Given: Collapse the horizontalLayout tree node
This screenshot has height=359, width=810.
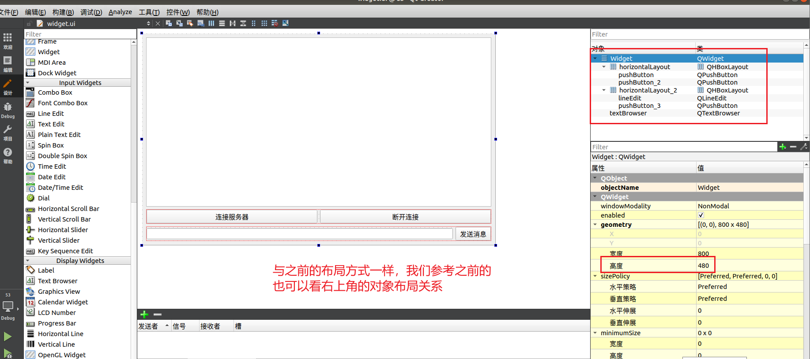Looking at the screenshot, I should [x=604, y=67].
